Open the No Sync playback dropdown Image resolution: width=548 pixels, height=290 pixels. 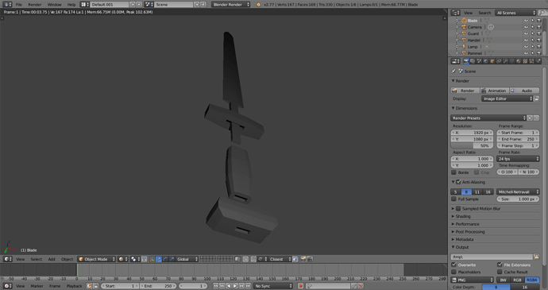click(x=273, y=286)
